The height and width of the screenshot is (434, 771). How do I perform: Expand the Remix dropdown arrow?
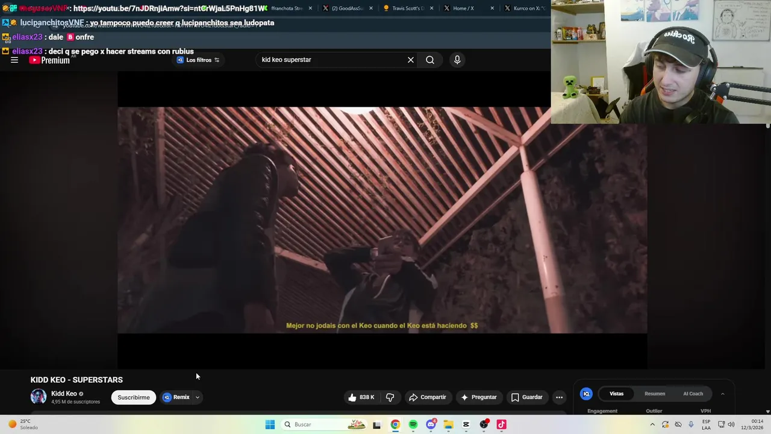pyautogui.click(x=197, y=397)
